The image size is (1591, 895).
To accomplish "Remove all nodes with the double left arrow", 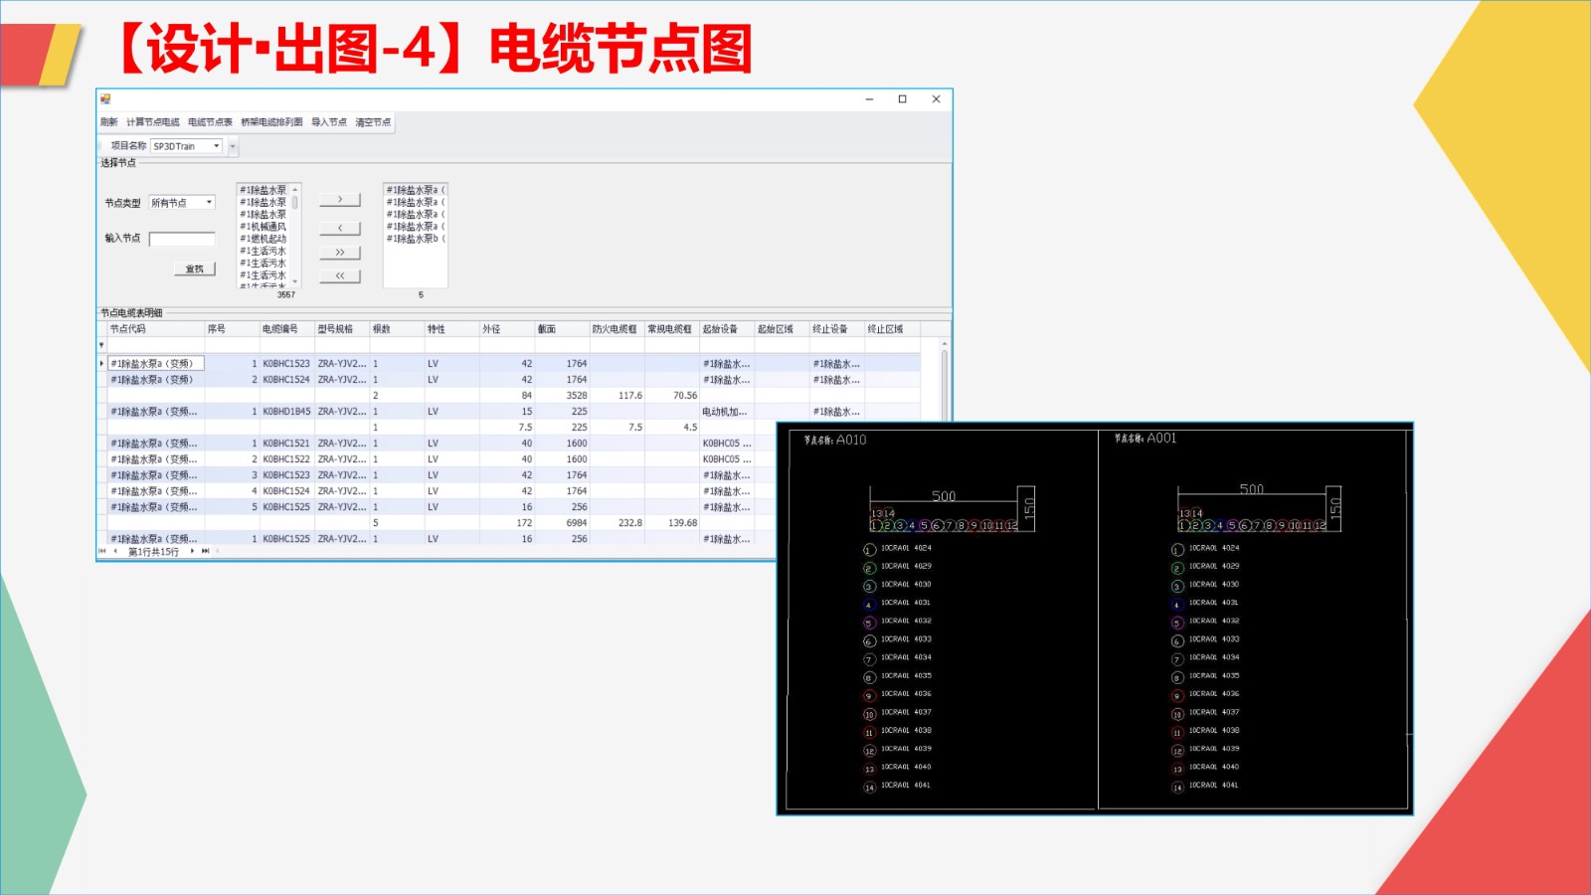I will pos(340,276).
